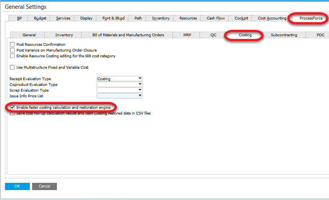Viewport: 329px width, 200px height.
Task: Open Bill of Materials and Manufacturing Orders tab
Action: [x=128, y=35]
